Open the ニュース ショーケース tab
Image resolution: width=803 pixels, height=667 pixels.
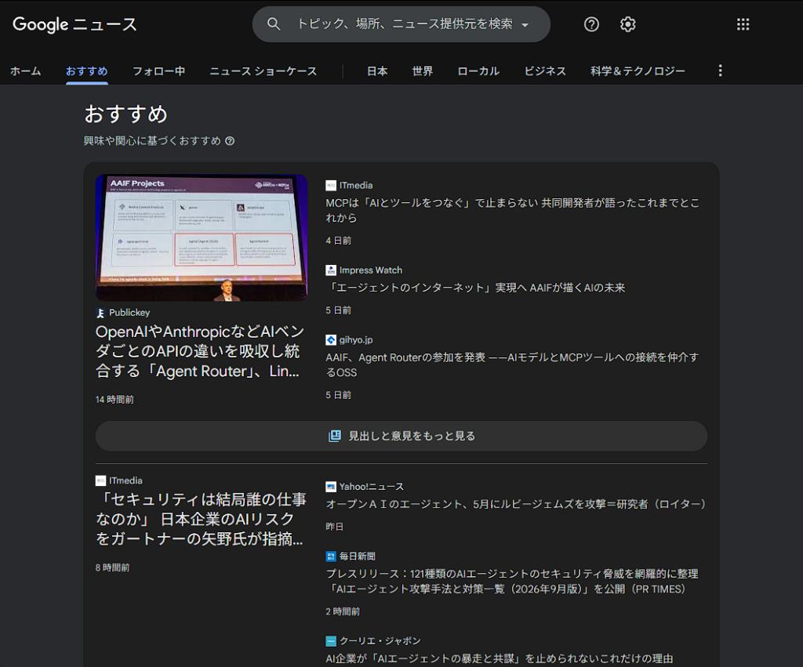pyautogui.click(x=263, y=71)
